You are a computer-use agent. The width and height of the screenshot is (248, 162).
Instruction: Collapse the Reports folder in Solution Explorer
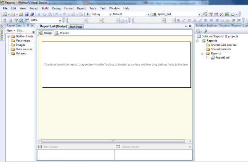pos(202,54)
